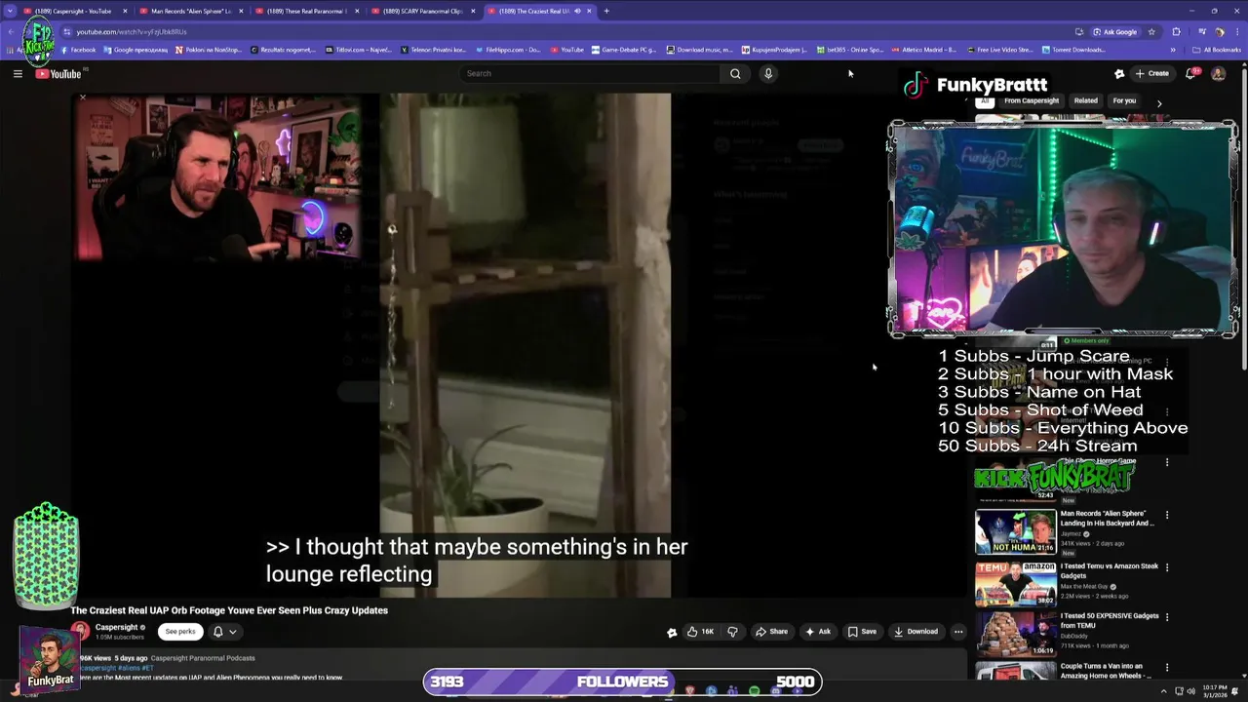This screenshot has height=702, width=1248.
Task: Switch to SCARY Paranormal Clips tab
Action: point(423,11)
